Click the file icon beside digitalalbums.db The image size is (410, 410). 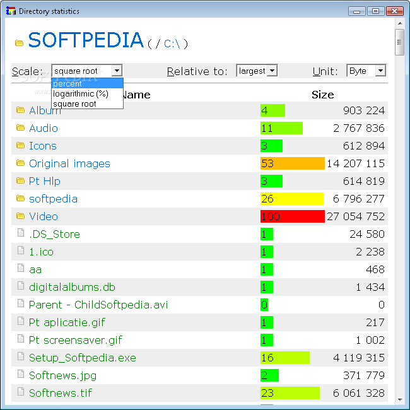pos(21,286)
